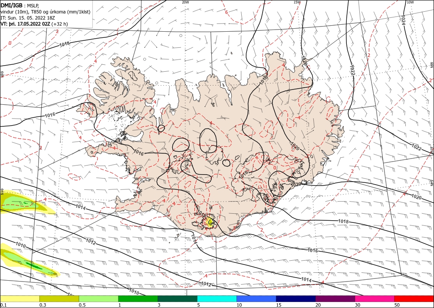Select the green 1–3 legend swatch
This screenshot has height=308, width=434.
pyautogui.click(x=138, y=298)
